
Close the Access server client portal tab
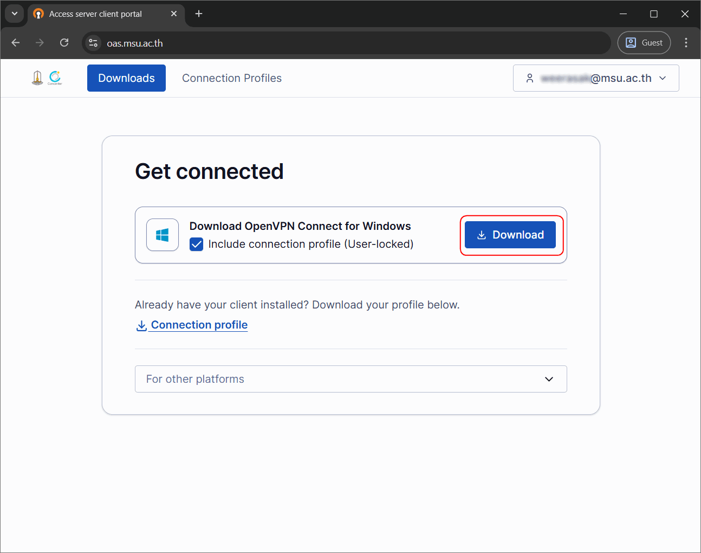pyautogui.click(x=174, y=14)
